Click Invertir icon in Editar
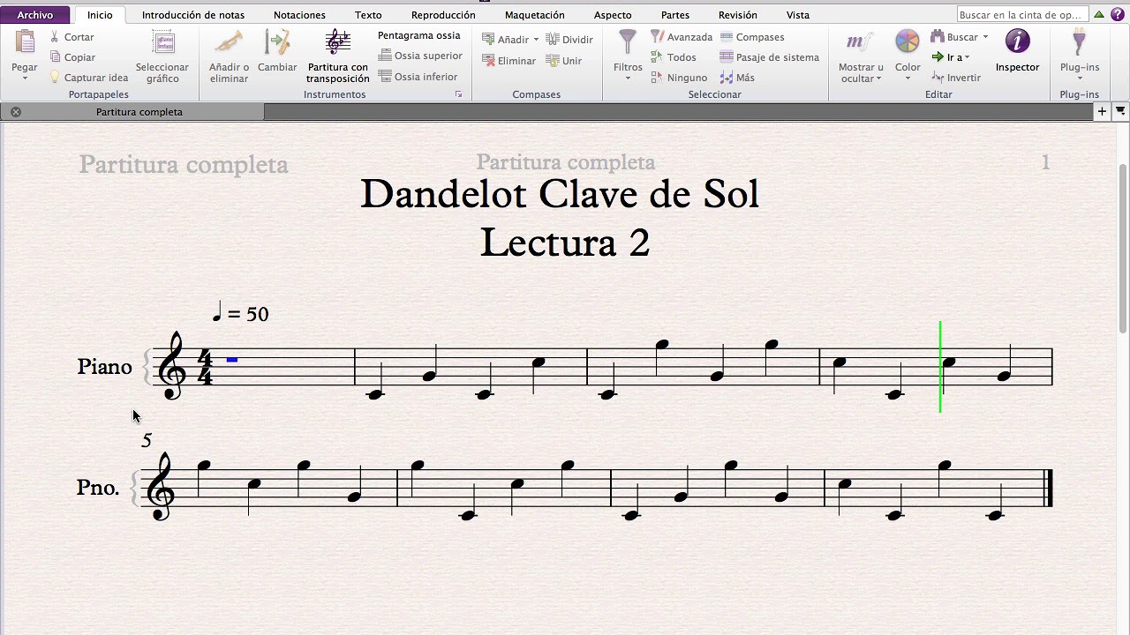 938,78
